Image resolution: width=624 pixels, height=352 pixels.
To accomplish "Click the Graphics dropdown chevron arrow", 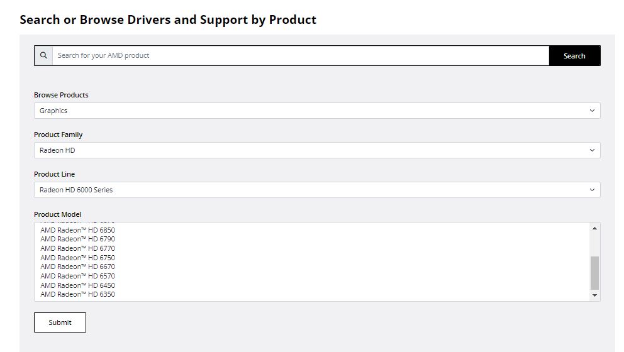I will (x=592, y=111).
